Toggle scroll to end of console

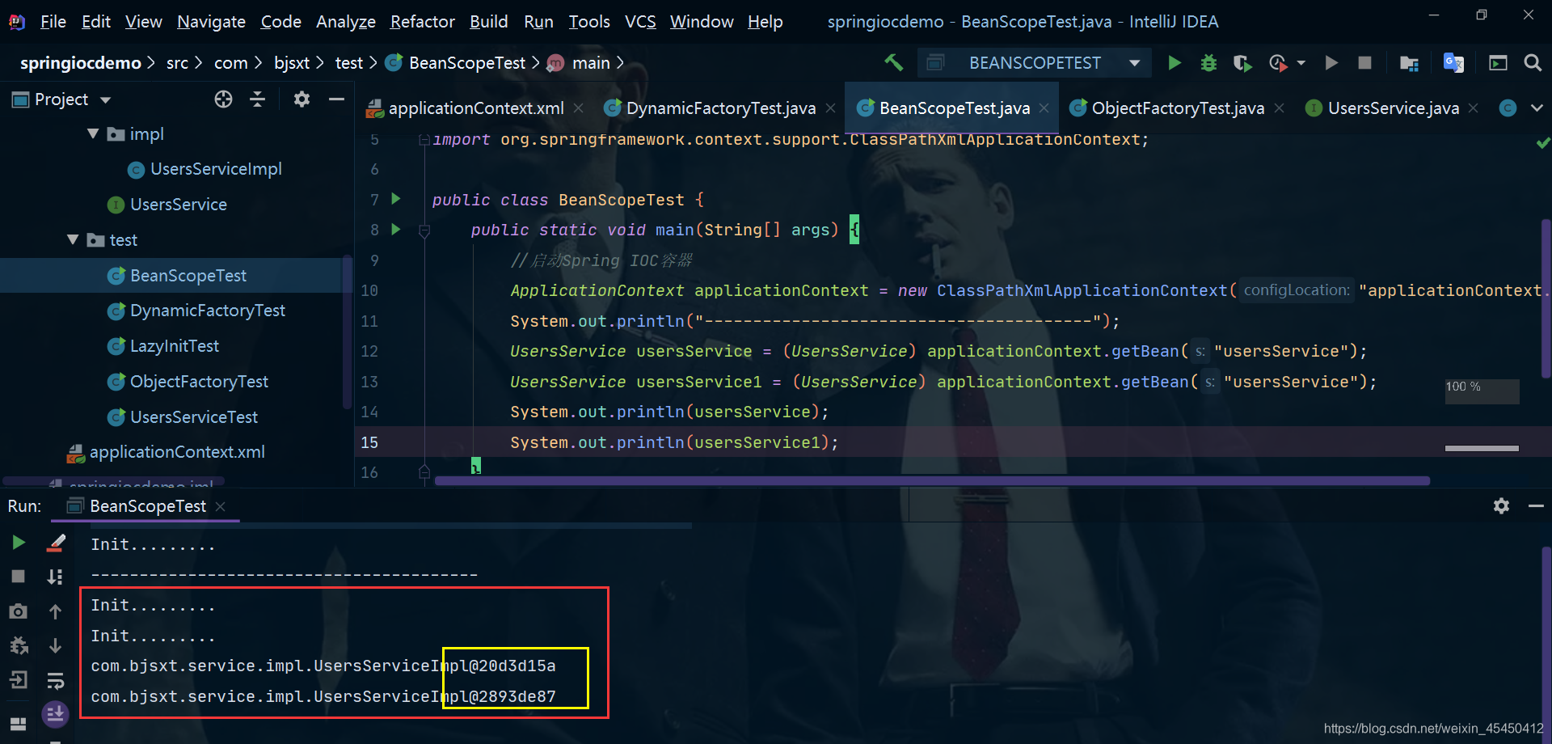click(x=55, y=713)
